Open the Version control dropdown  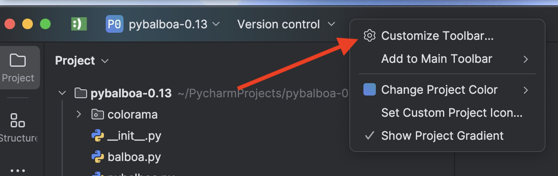coord(286,24)
